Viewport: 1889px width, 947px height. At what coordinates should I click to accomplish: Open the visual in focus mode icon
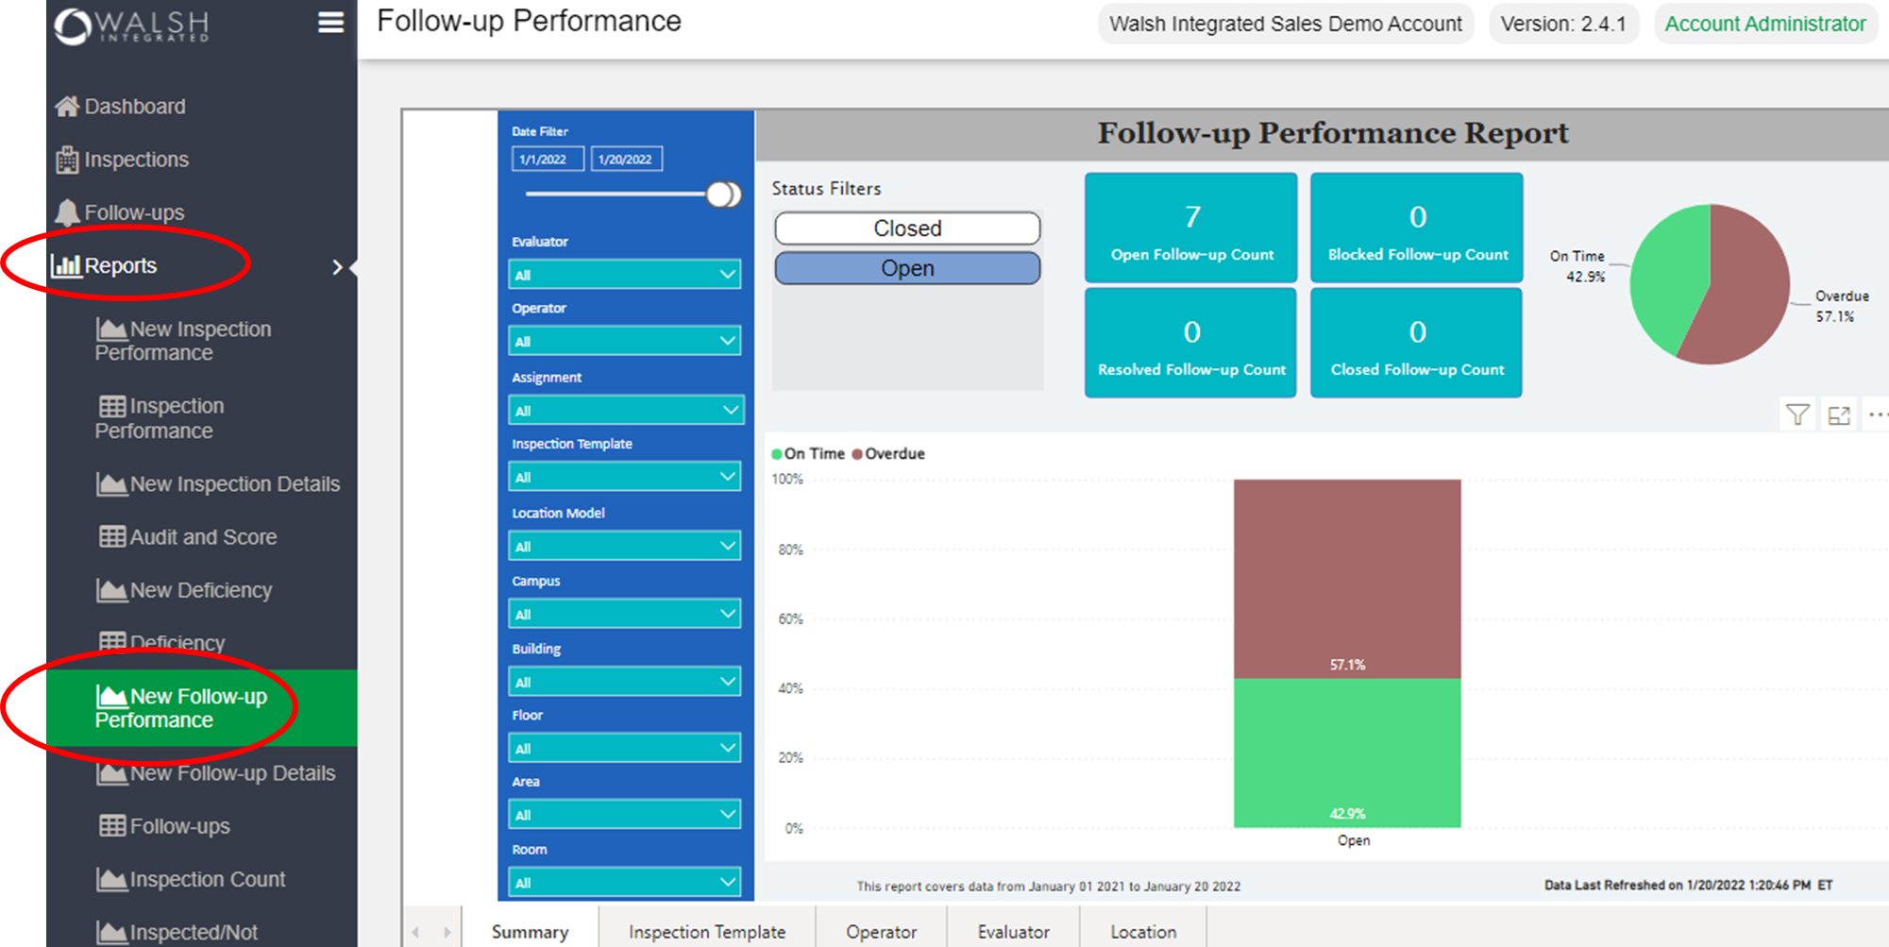[x=1839, y=414]
